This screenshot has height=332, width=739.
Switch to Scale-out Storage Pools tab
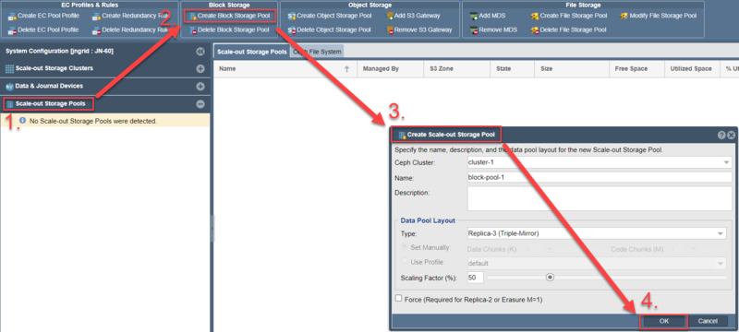tap(252, 52)
